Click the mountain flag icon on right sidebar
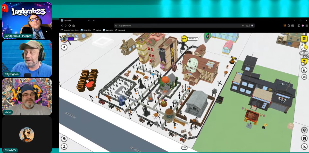 (304, 70)
